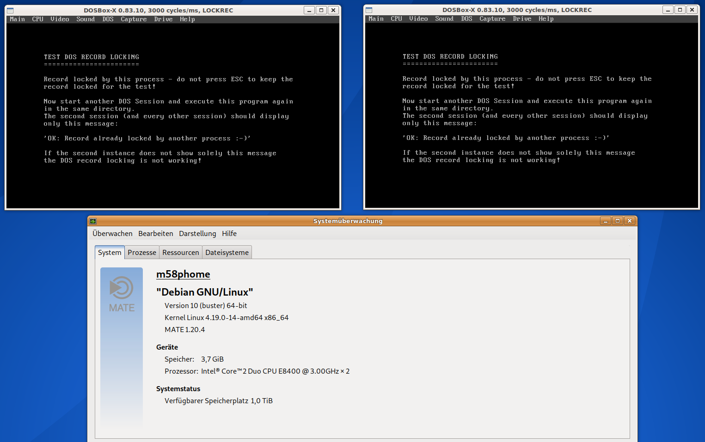Click the Kernel Linux 4.19.0-14-amd64 line

pos(227,318)
